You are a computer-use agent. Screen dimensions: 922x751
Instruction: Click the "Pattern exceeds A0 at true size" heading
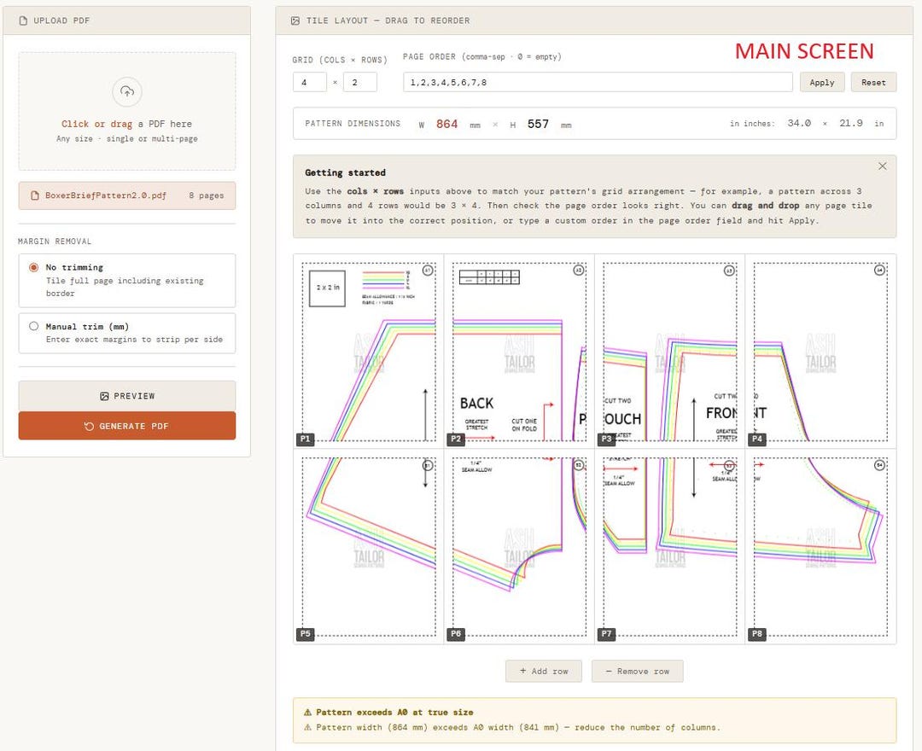(x=394, y=713)
